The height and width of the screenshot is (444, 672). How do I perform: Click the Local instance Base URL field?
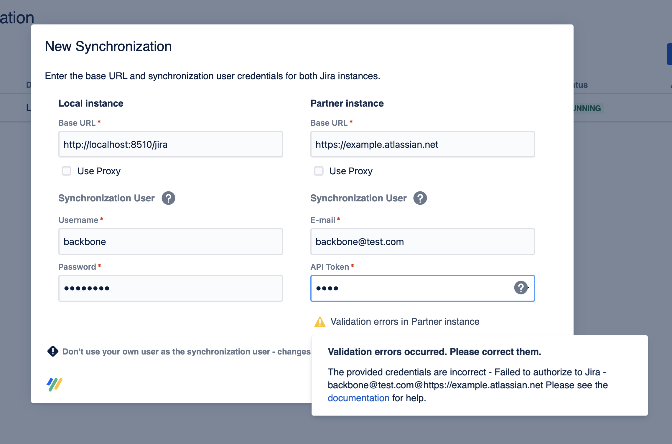pyautogui.click(x=170, y=145)
